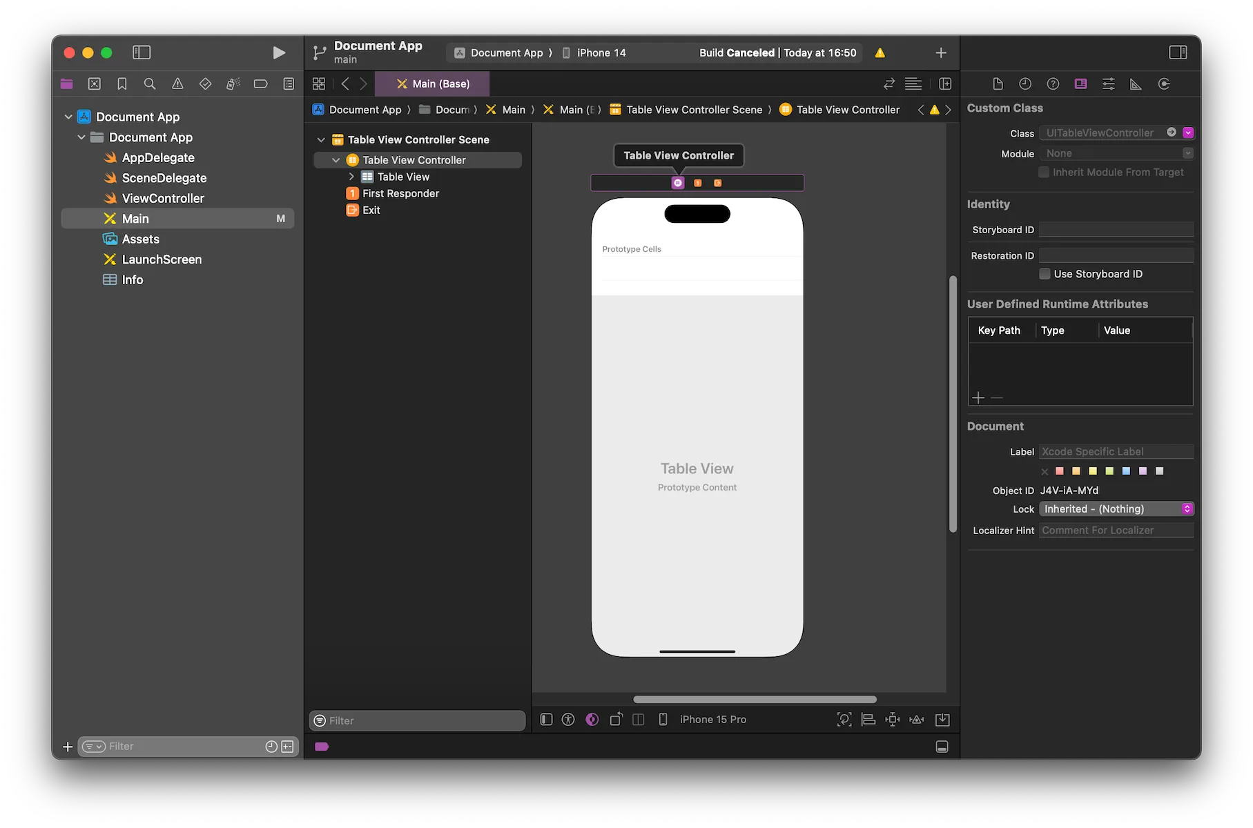
Task: Enable Use Storyboard ID checkbox
Action: pyautogui.click(x=1045, y=274)
